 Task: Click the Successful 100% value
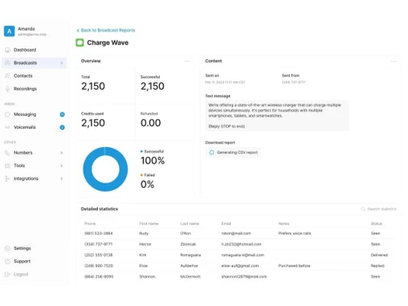tap(153, 161)
